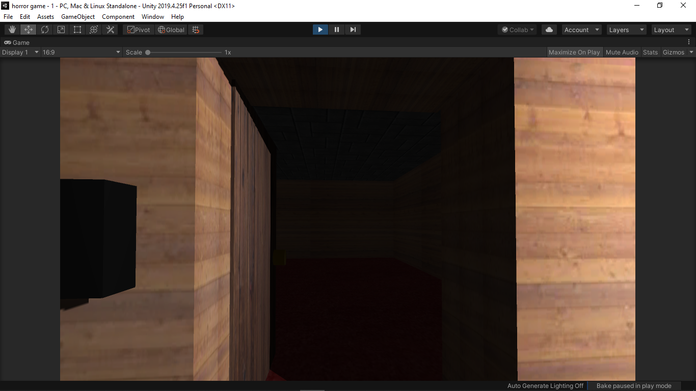Toggle Maximize On Play
Image resolution: width=696 pixels, height=391 pixels.
[x=574, y=52]
